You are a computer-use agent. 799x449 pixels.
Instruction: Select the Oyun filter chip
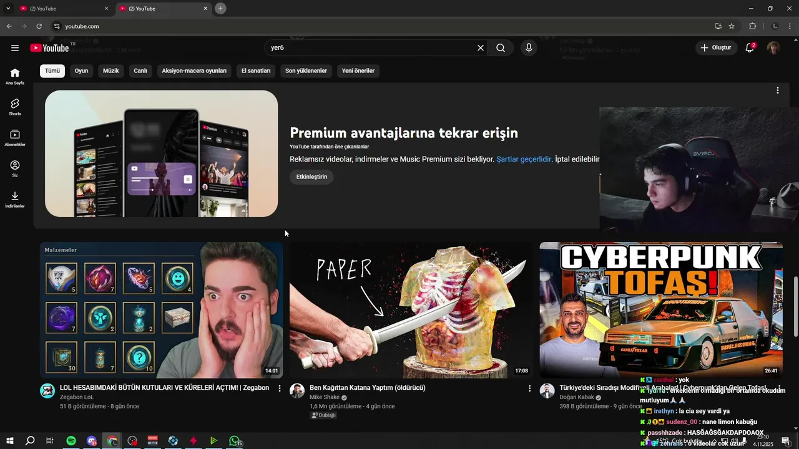click(81, 71)
